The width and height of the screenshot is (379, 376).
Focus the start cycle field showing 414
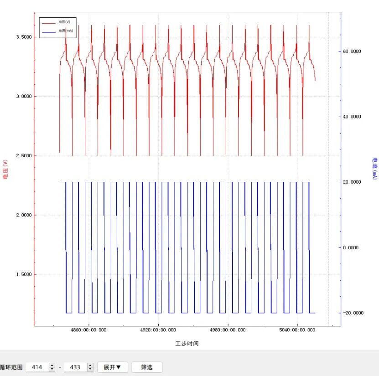click(x=37, y=367)
